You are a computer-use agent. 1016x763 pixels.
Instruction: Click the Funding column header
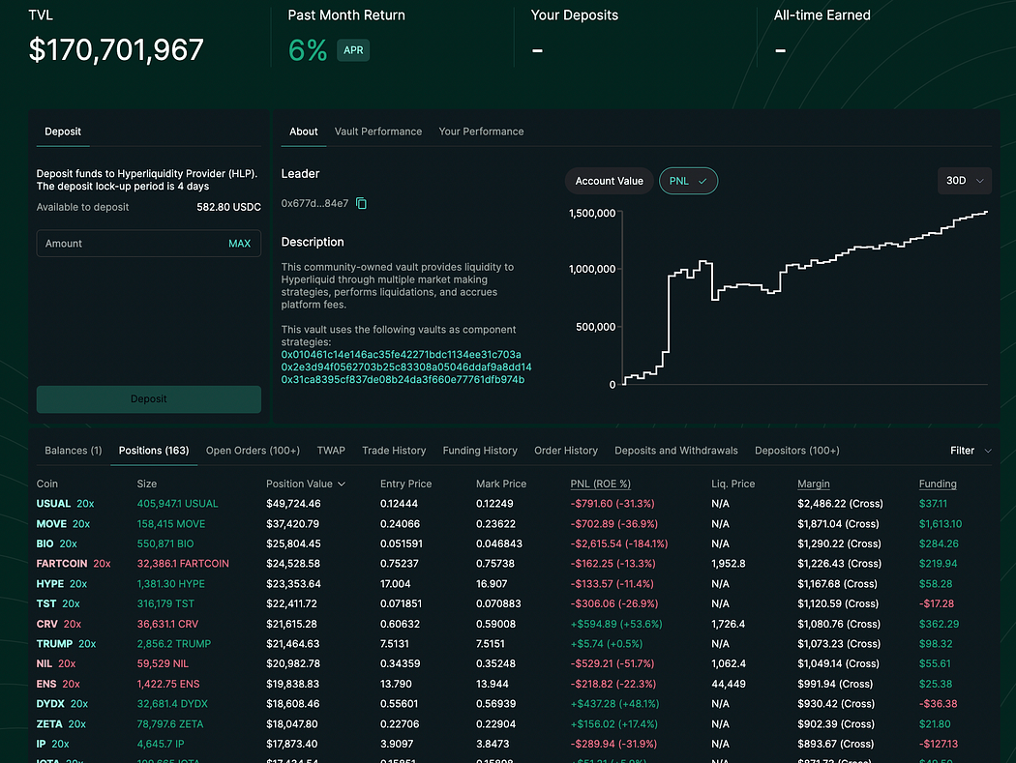point(937,484)
